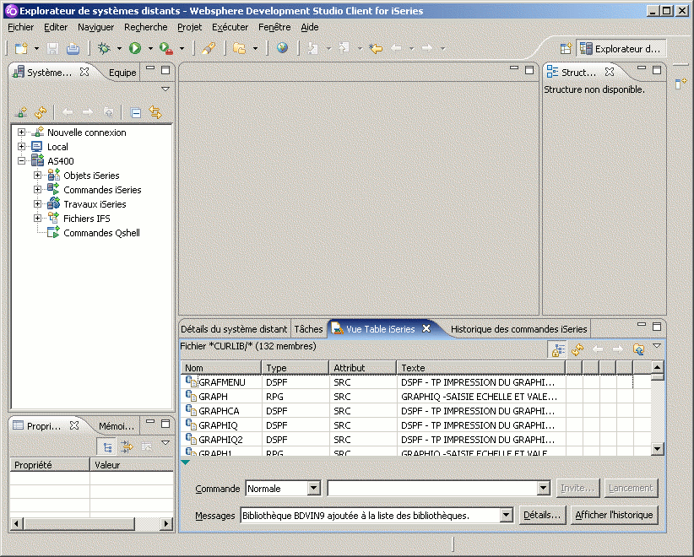Open the command entry history dropdown arrow
694x557 pixels.
point(544,489)
